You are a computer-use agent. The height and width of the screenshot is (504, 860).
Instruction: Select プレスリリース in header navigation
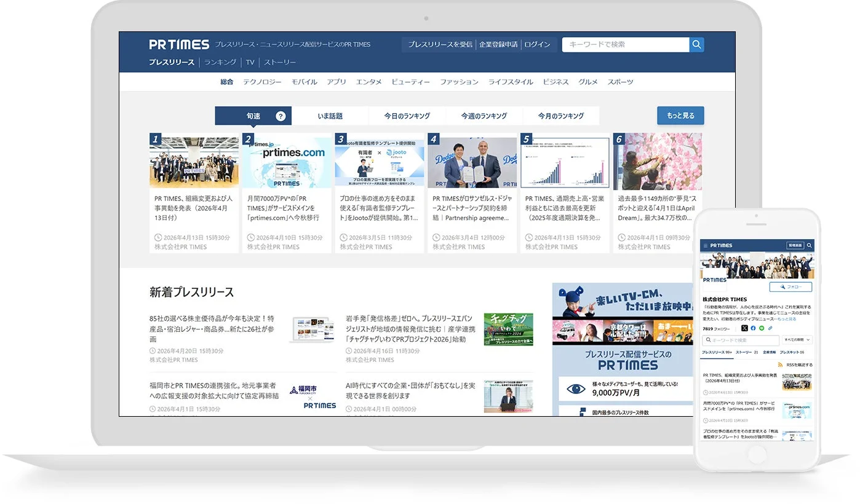tap(172, 62)
